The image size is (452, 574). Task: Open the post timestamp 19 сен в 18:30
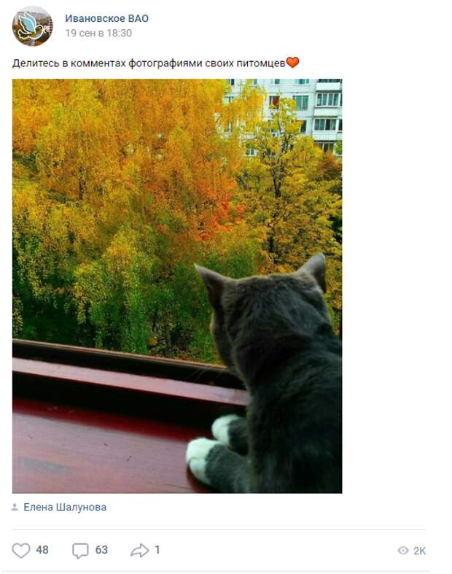click(x=98, y=33)
